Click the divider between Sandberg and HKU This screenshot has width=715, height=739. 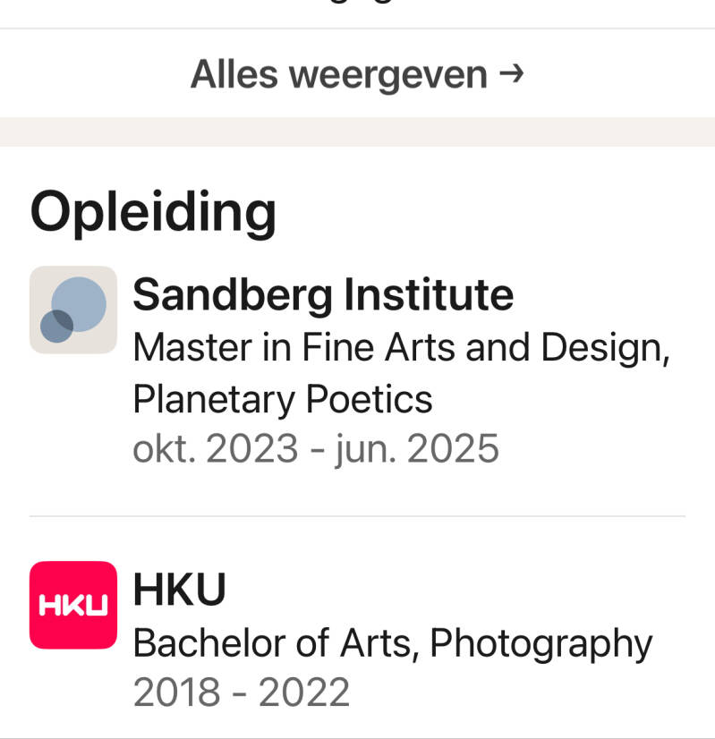(x=357, y=516)
